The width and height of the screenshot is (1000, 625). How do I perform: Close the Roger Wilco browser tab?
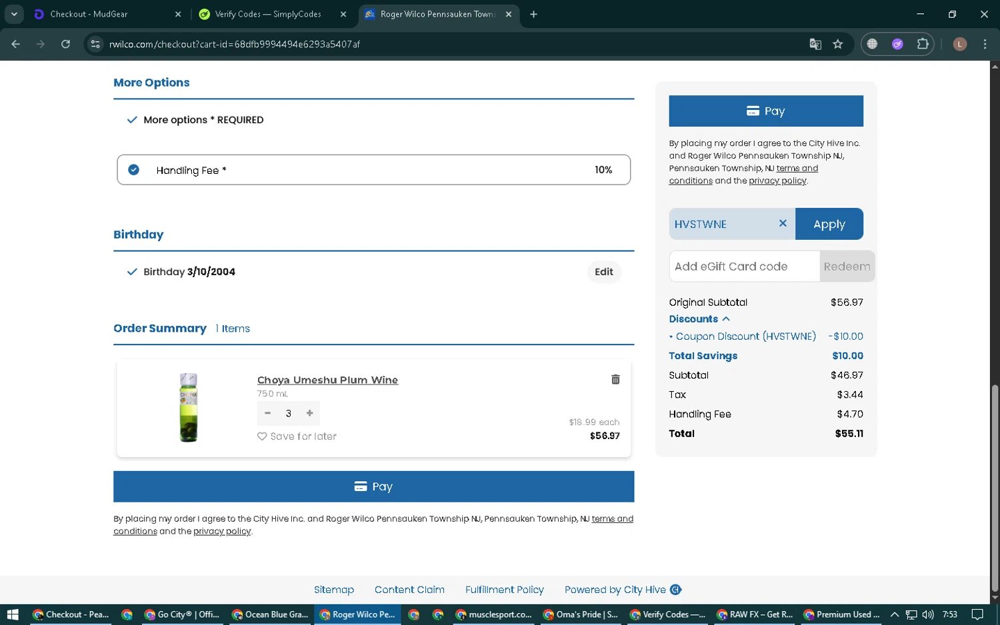click(x=509, y=14)
